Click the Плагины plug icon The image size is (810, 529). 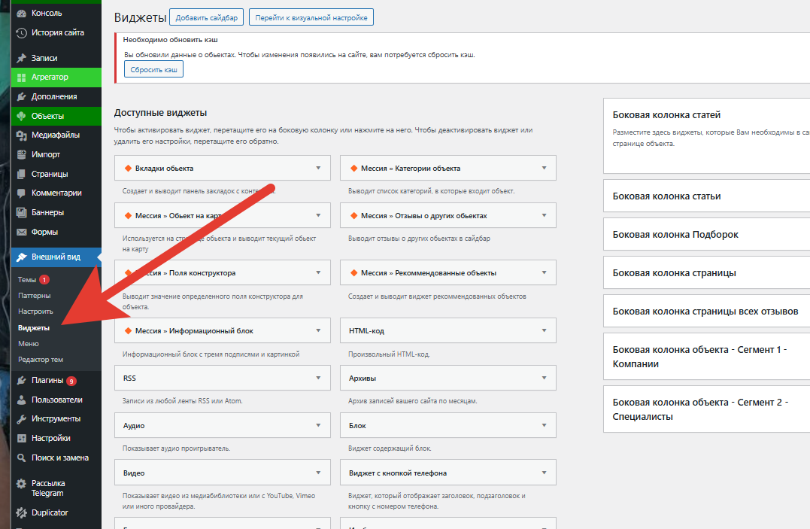pyautogui.click(x=21, y=380)
